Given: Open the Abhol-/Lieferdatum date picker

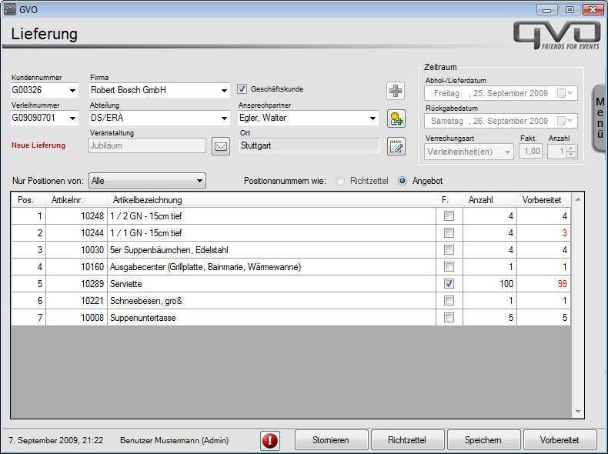Looking at the screenshot, I should [565, 93].
